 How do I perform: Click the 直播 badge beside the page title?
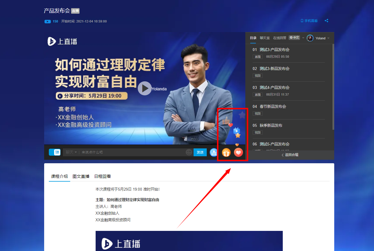(x=75, y=11)
